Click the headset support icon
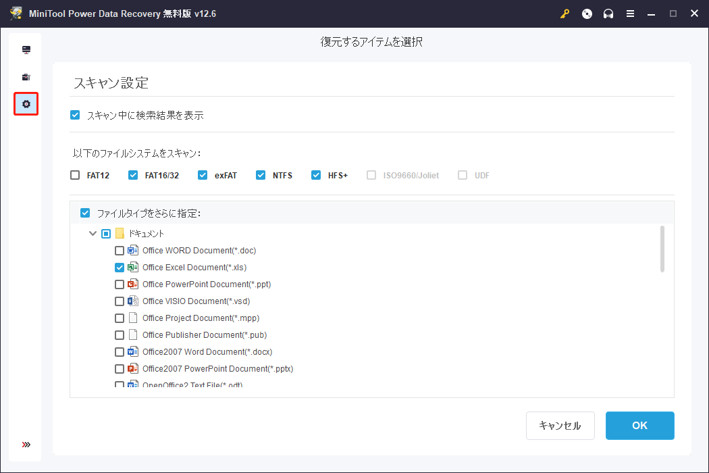Screen dimensions: 709x473 (x=608, y=14)
